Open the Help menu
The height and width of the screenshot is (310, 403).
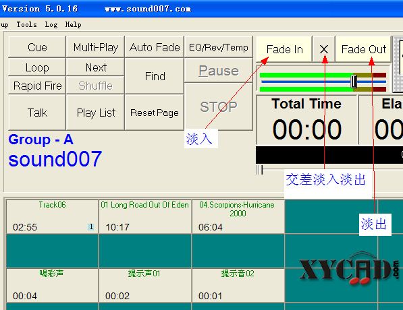coord(73,25)
